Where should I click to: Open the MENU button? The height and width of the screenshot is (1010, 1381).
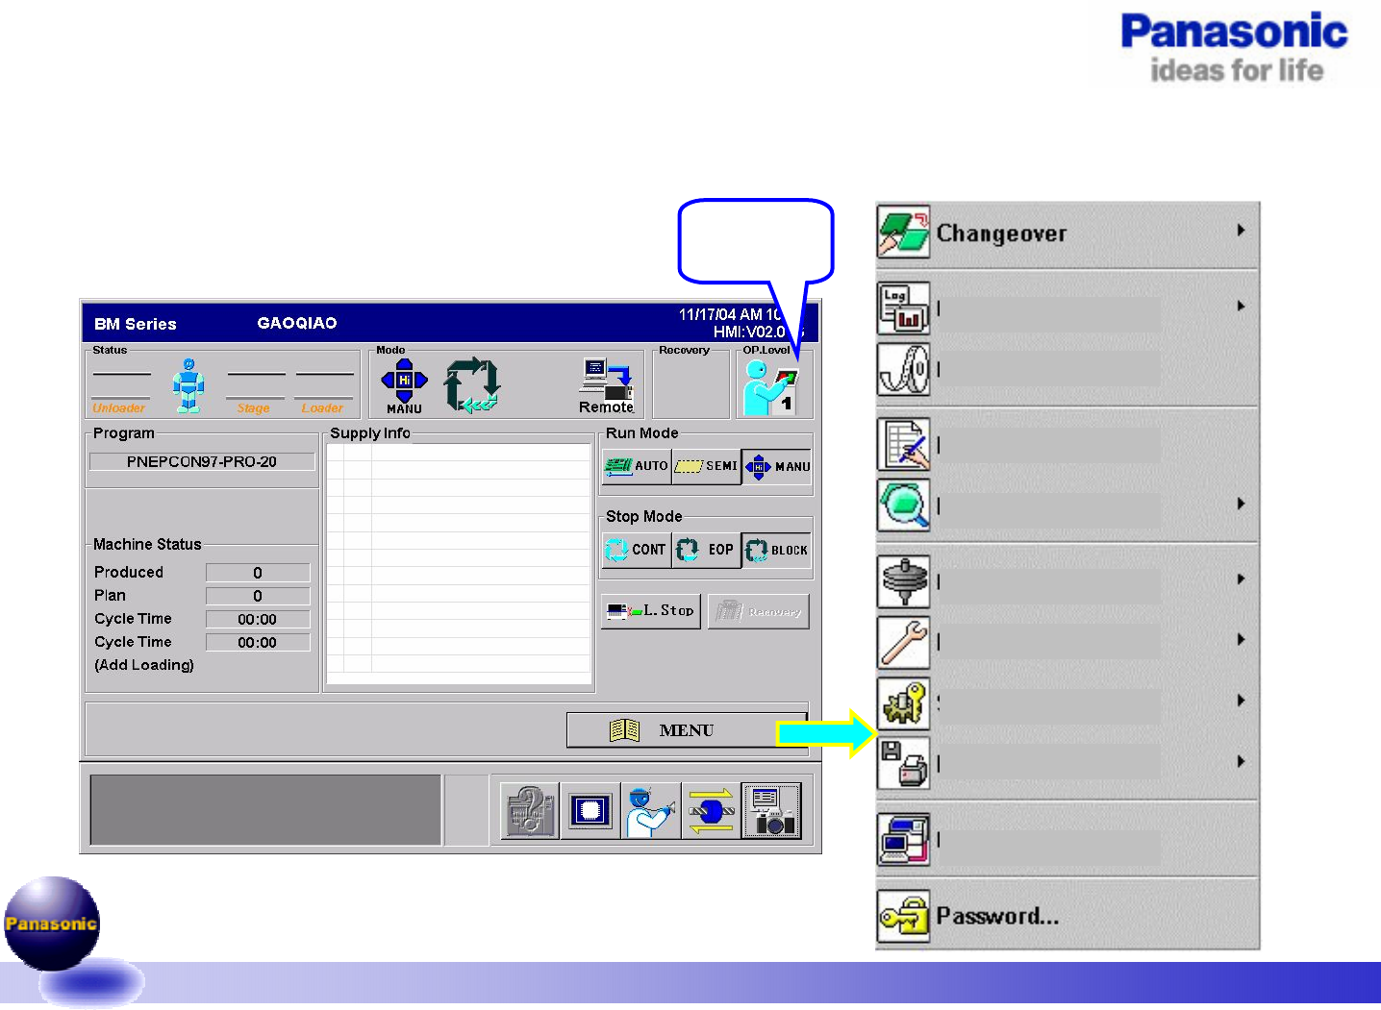point(687,730)
